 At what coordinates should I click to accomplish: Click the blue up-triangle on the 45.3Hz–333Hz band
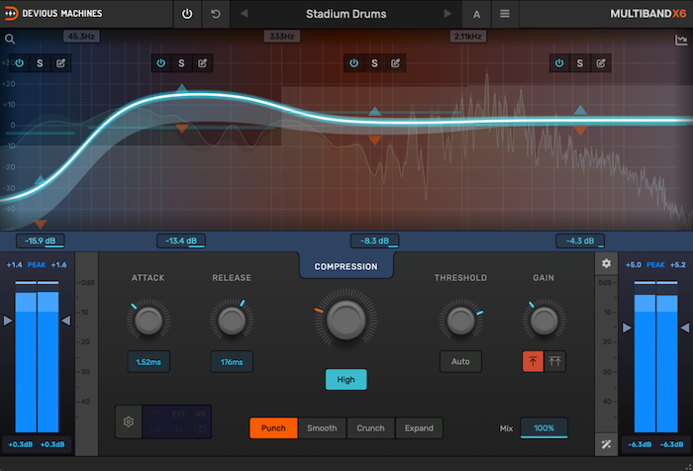181,87
